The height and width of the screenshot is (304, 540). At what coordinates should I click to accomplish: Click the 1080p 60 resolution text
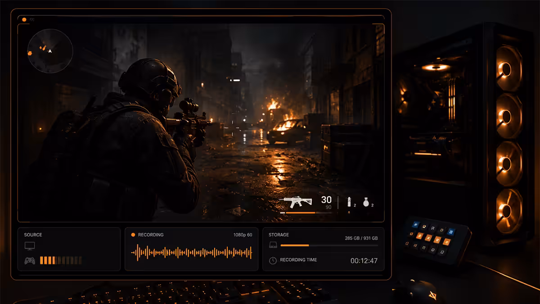(x=242, y=235)
